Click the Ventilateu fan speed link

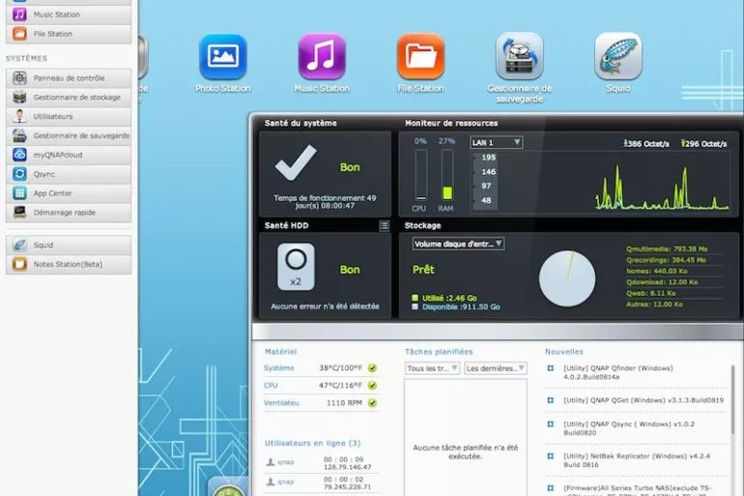point(281,403)
